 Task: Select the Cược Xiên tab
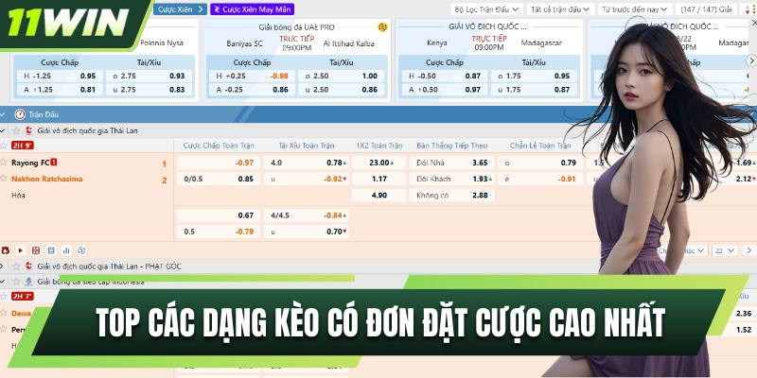coord(176,9)
